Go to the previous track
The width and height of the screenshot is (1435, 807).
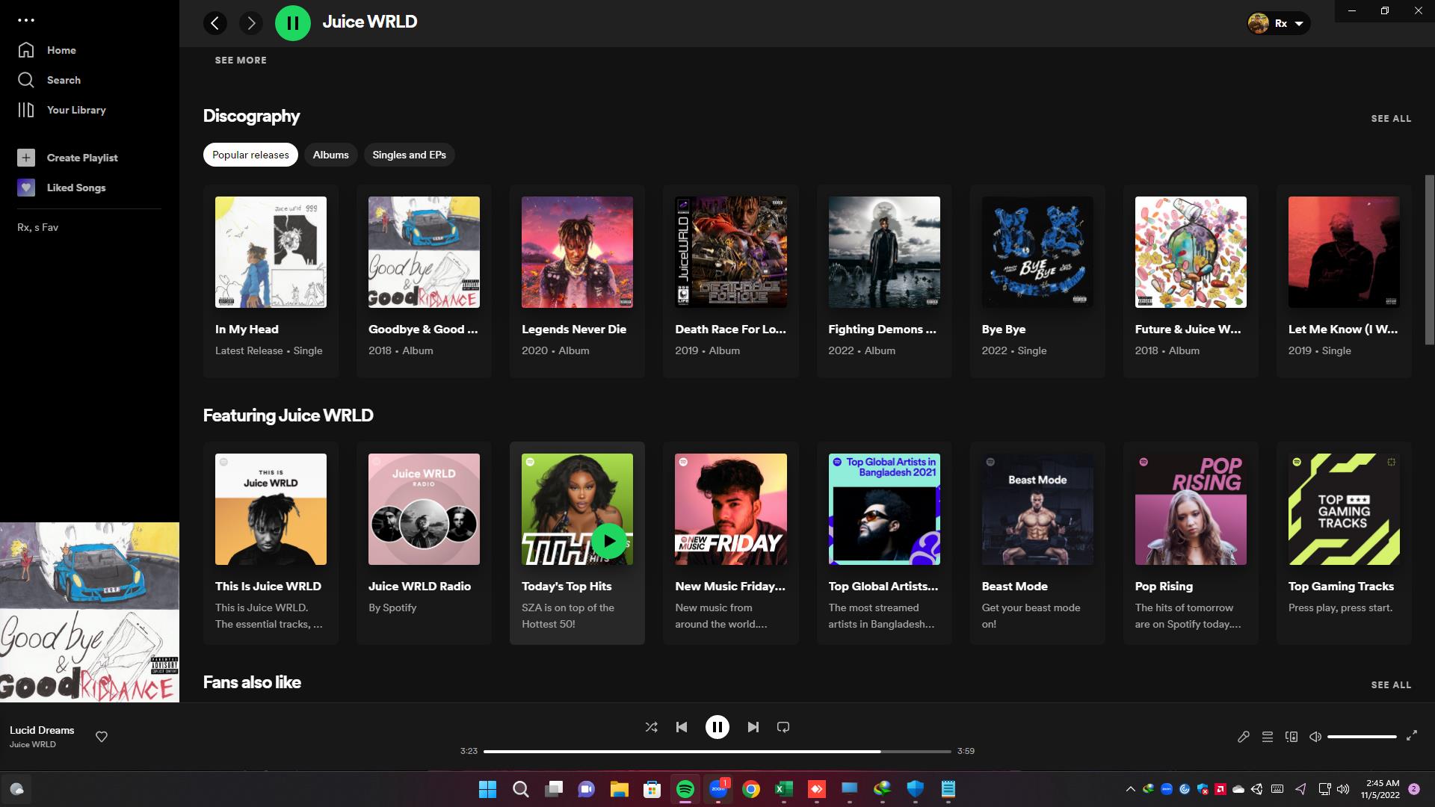point(682,727)
